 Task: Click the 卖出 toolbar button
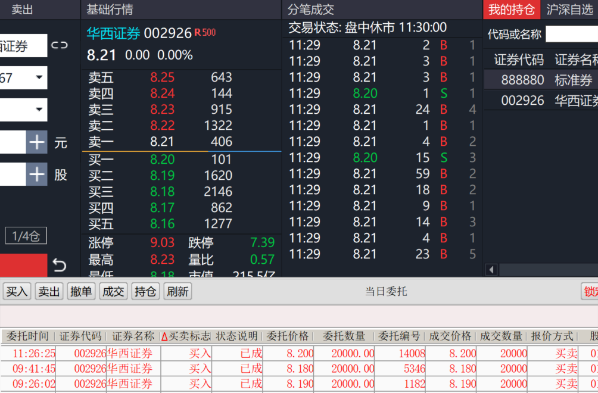[49, 292]
